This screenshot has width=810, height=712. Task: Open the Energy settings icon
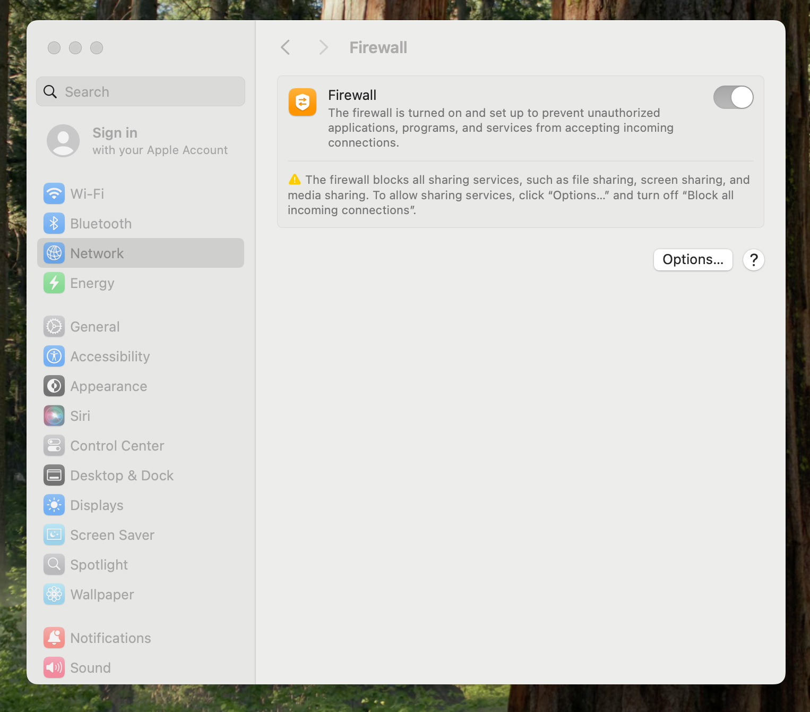[54, 283]
